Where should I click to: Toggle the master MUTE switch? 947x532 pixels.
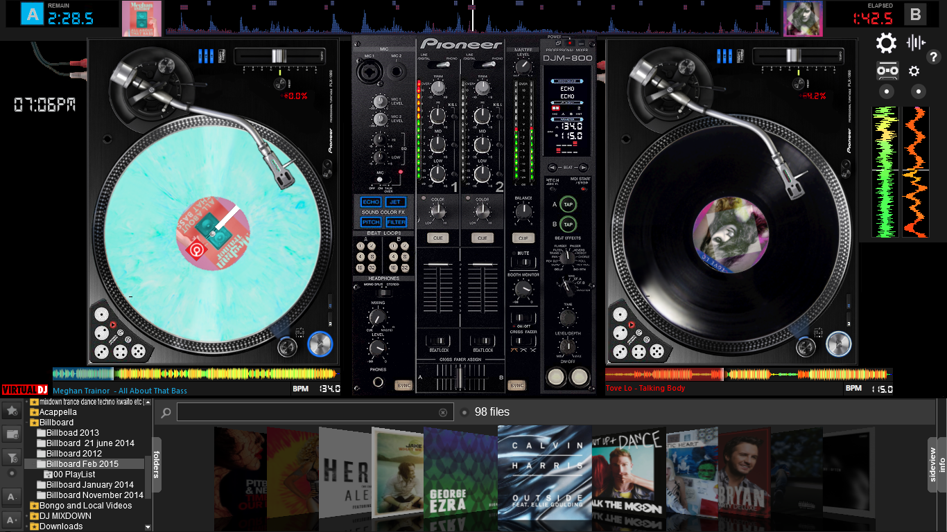(523, 264)
